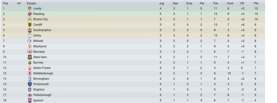
Task: Select the Peterborough team row
Action: pyautogui.click(x=133, y=95)
